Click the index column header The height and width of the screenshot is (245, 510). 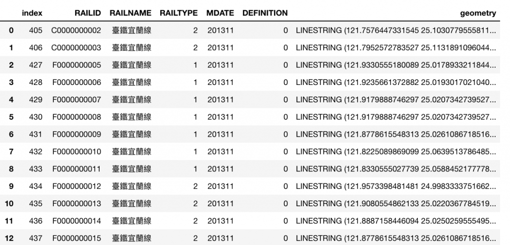(32, 13)
